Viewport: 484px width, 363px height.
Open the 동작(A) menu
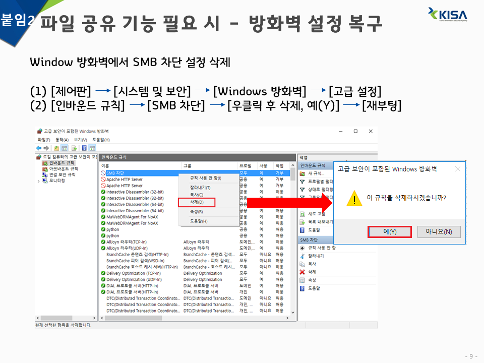62,140
